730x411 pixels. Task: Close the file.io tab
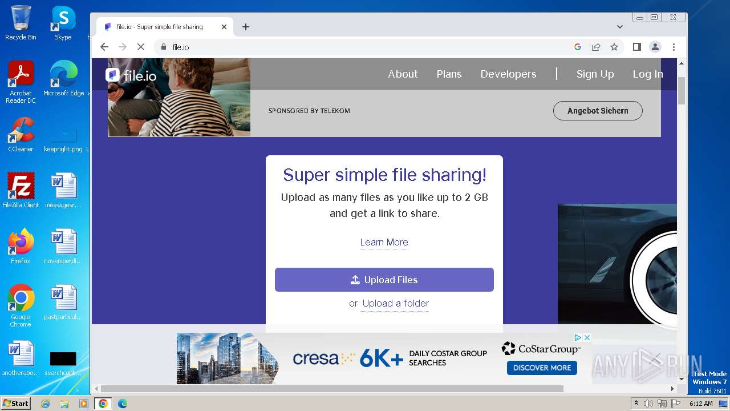pos(224,27)
